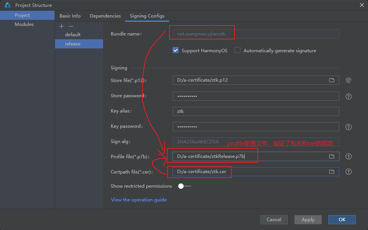Click the fingerprint icon beside Store file

[348, 80]
